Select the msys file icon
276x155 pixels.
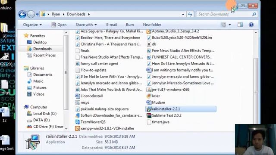coord(78,102)
